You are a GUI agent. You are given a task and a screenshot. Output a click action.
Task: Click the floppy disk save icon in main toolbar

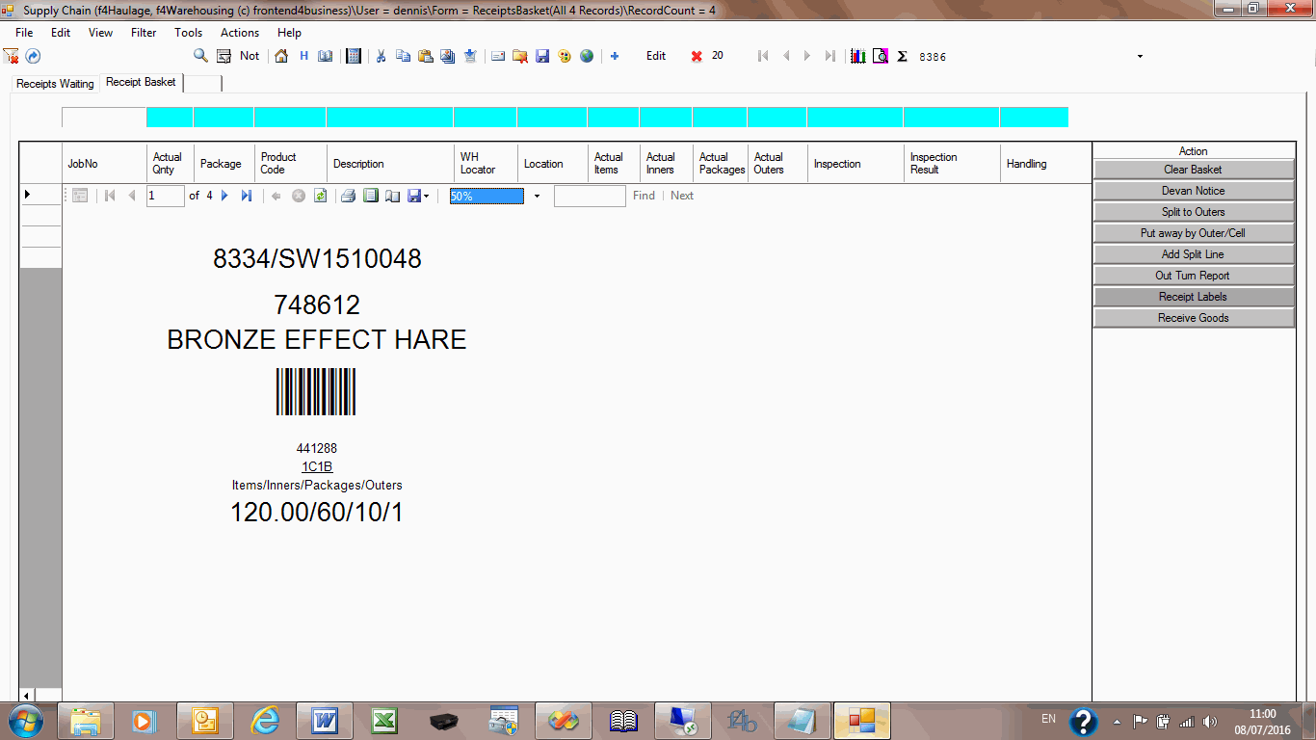(542, 56)
